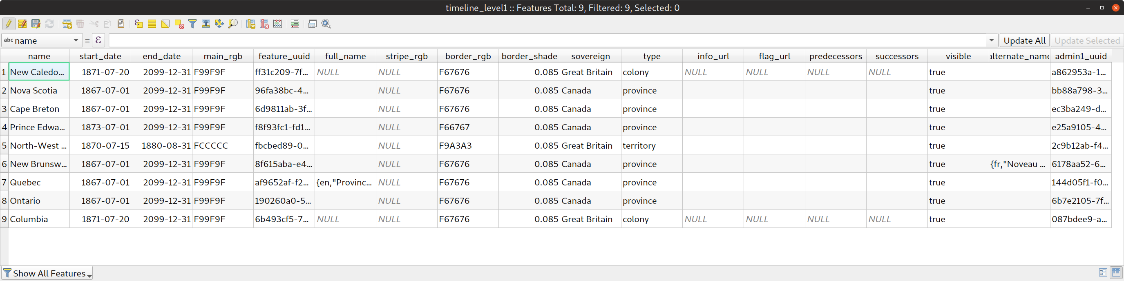Toggle multi edit mode

click(x=22, y=24)
